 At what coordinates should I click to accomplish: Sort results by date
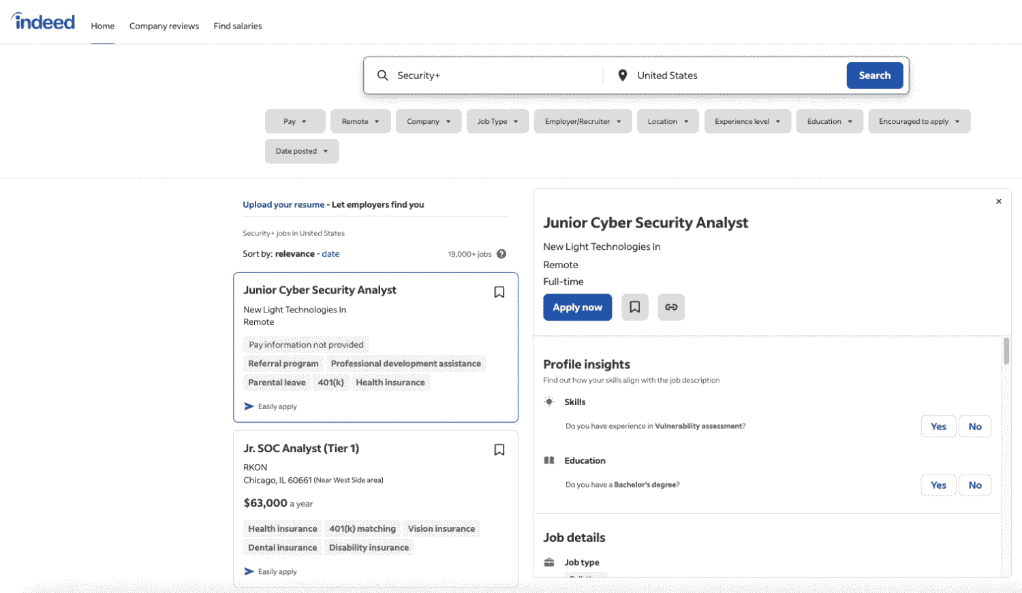click(330, 253)
